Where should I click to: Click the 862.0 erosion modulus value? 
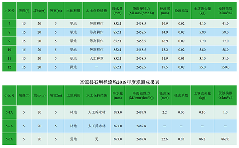click(x=225, y=139)
